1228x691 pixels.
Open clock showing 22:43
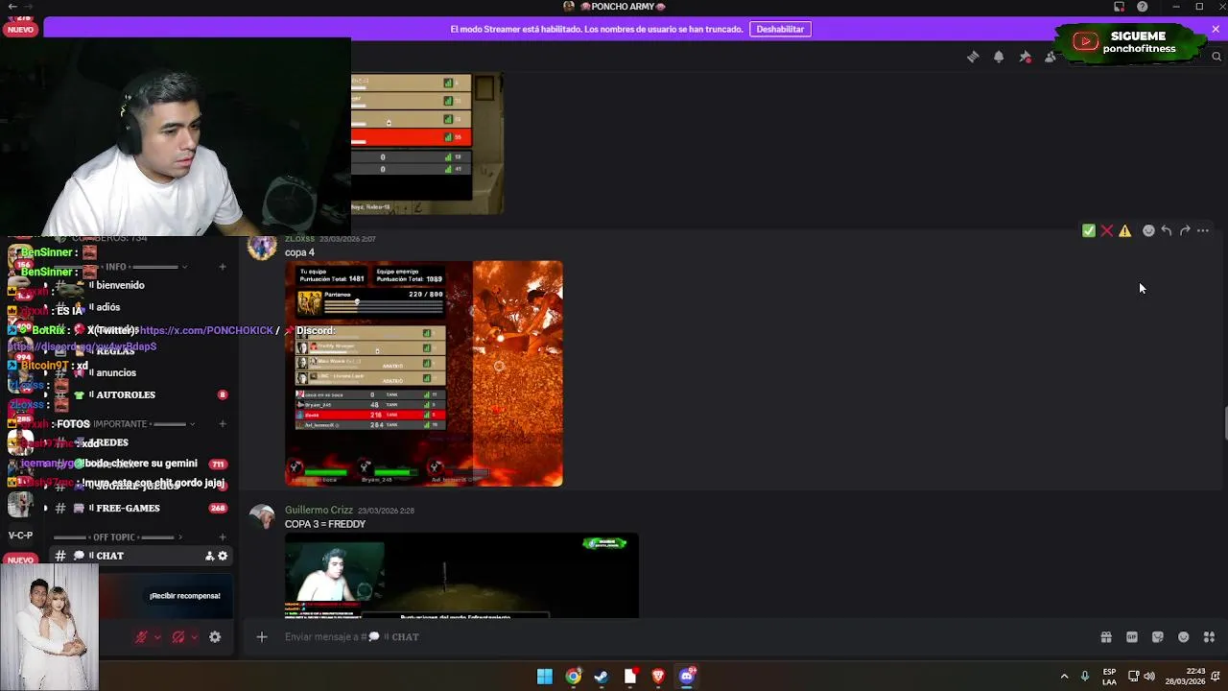[x=1185, y=677]
